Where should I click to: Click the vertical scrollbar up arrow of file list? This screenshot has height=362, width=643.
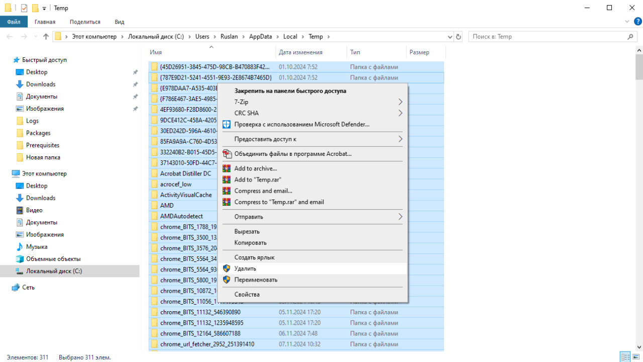[x=639, y=50]
